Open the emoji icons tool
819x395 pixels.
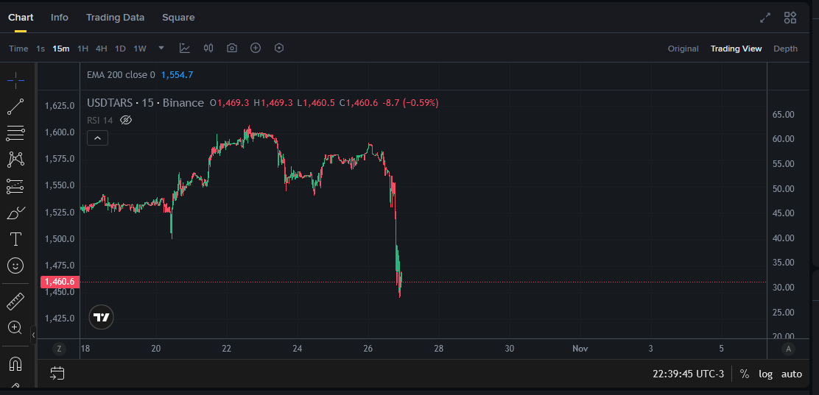(15, 266)
